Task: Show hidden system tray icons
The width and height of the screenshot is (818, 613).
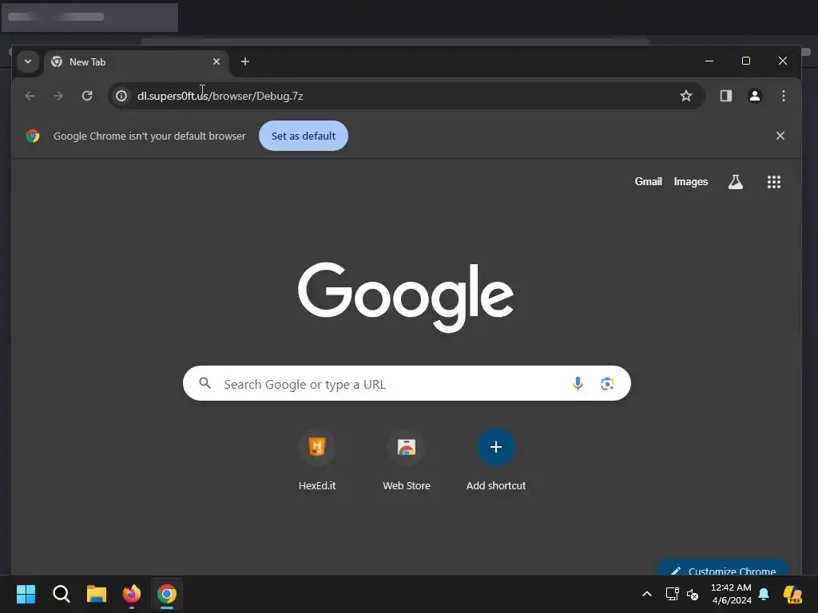Action: pos(647,594)
